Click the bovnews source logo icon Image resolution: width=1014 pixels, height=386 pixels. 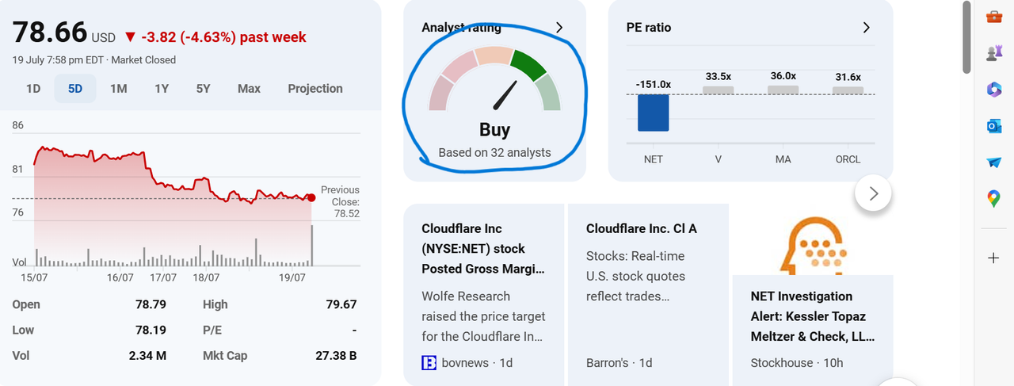(x=429, y=362)
